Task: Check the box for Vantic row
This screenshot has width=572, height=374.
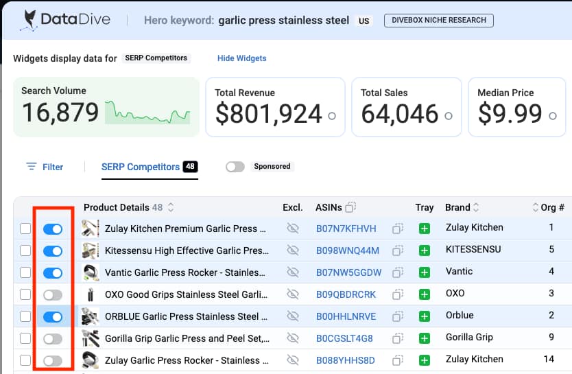Action: pyautogui.click(x=25, y=272)
